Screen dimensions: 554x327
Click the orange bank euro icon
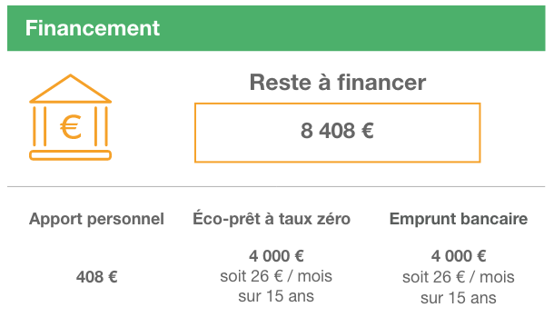point(70,117)
